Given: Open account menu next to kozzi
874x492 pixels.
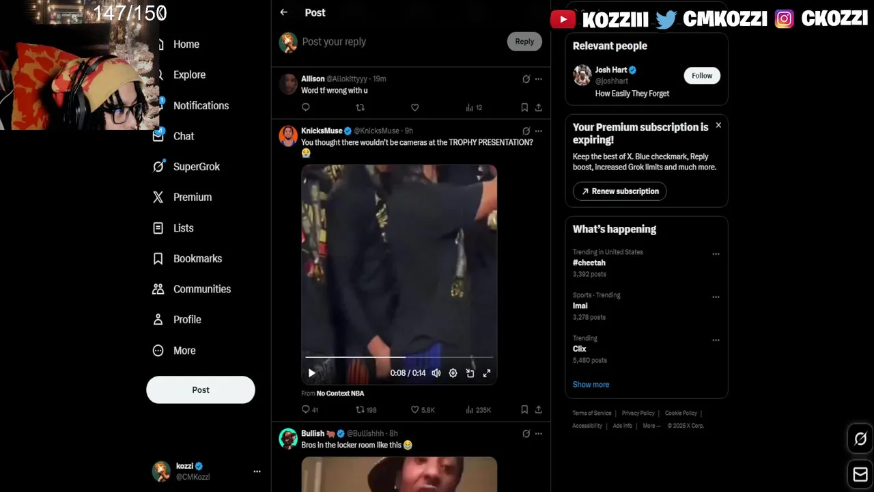Looking at the screenshot, I should (257, 471).
